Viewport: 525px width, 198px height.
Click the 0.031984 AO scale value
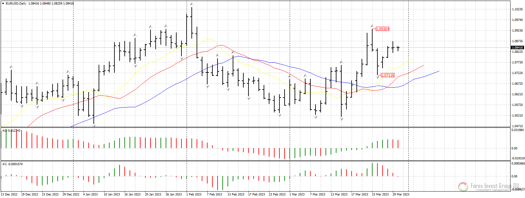[518, 130]
